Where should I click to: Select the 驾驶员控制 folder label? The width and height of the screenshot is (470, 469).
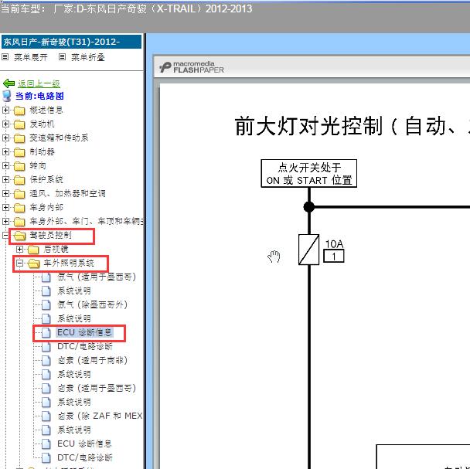coord(50,235)
